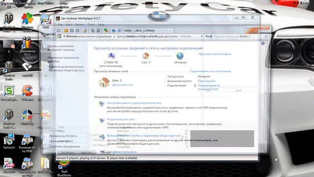314x177 pixels.
Task: Open Свойства обозревателя in sidebar
Action: pos(64,147)
